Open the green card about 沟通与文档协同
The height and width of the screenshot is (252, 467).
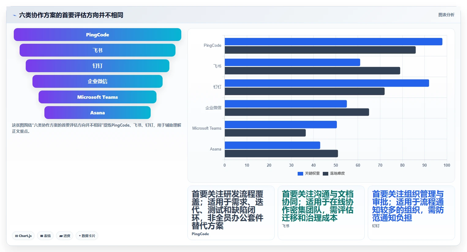[x=321, y=213]
